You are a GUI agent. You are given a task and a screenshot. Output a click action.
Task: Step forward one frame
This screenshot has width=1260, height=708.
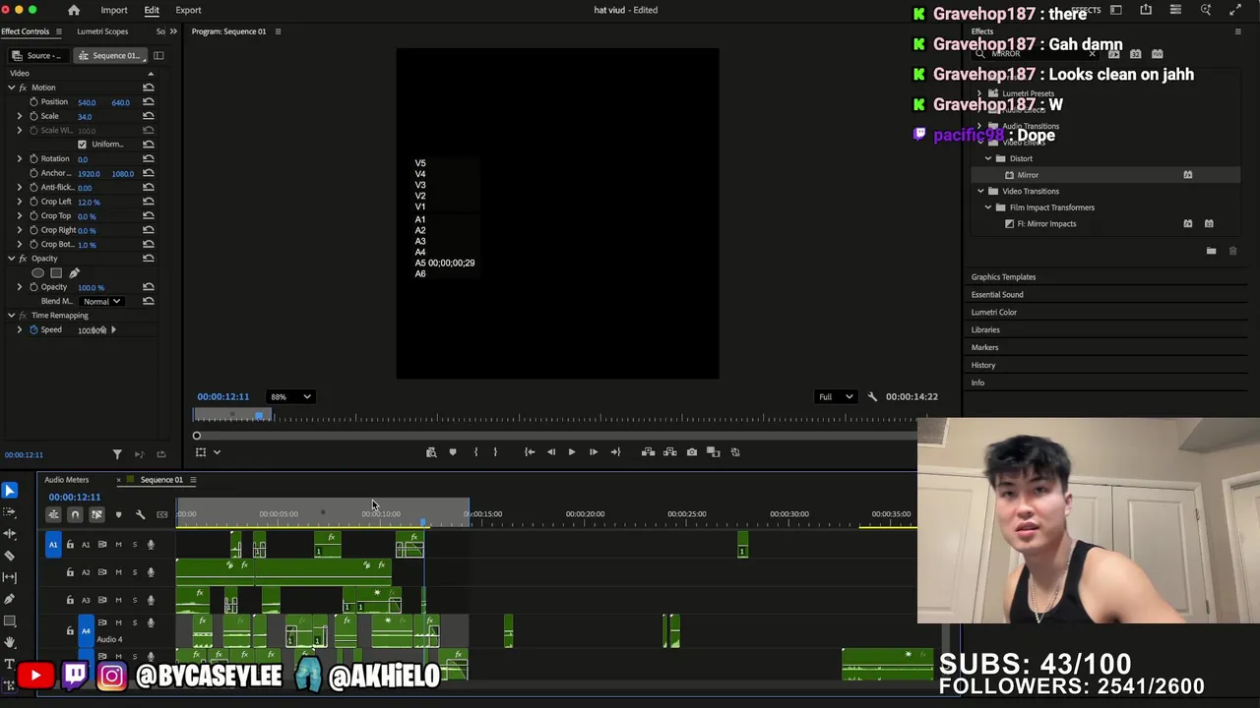tap(593, 452)
